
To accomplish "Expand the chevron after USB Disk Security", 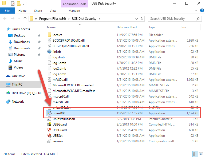I will 99,19.
